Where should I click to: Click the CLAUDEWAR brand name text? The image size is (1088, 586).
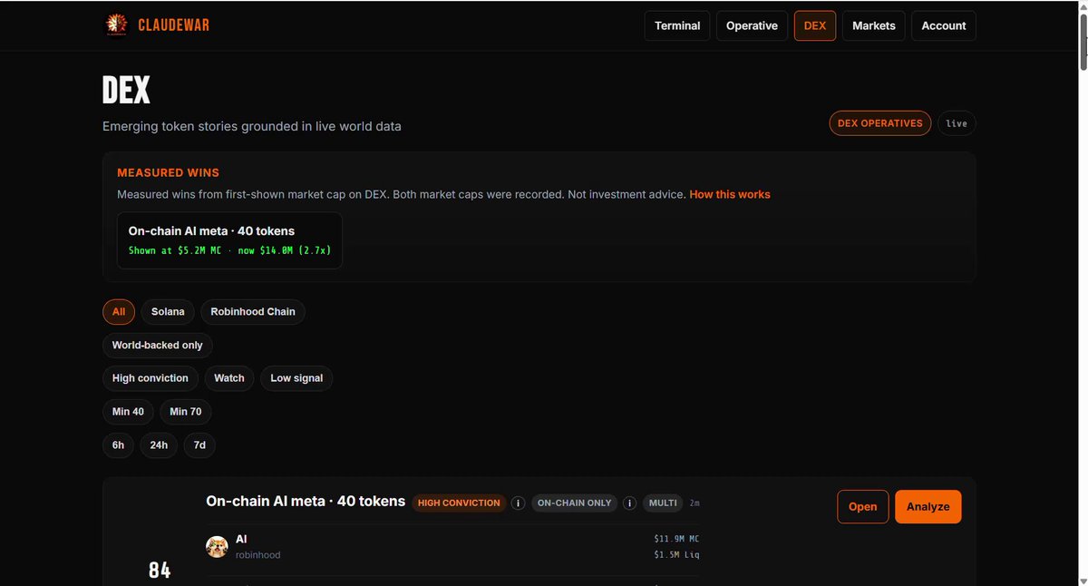coord(173,25)
